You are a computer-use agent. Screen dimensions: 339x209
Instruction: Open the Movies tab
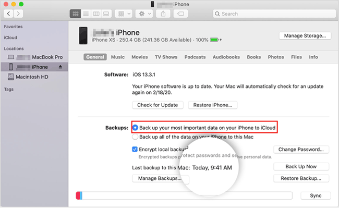coord(140,57)
